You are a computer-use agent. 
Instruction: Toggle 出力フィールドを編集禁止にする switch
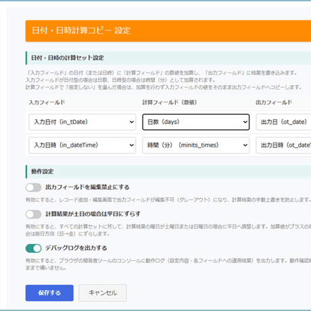click(33, 187)
